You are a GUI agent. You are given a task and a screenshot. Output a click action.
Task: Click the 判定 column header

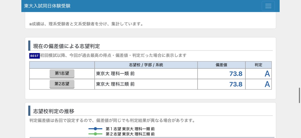[x=258, y=65]
